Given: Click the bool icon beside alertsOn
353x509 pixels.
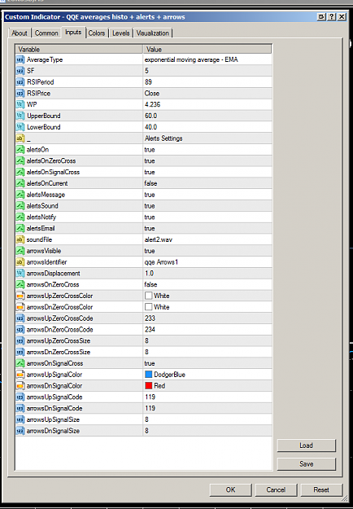Looking at the screenshot, I should coord(20,150).
